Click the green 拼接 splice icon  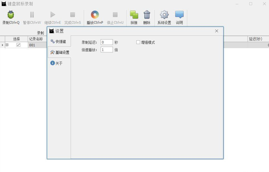tap(134, 15)
